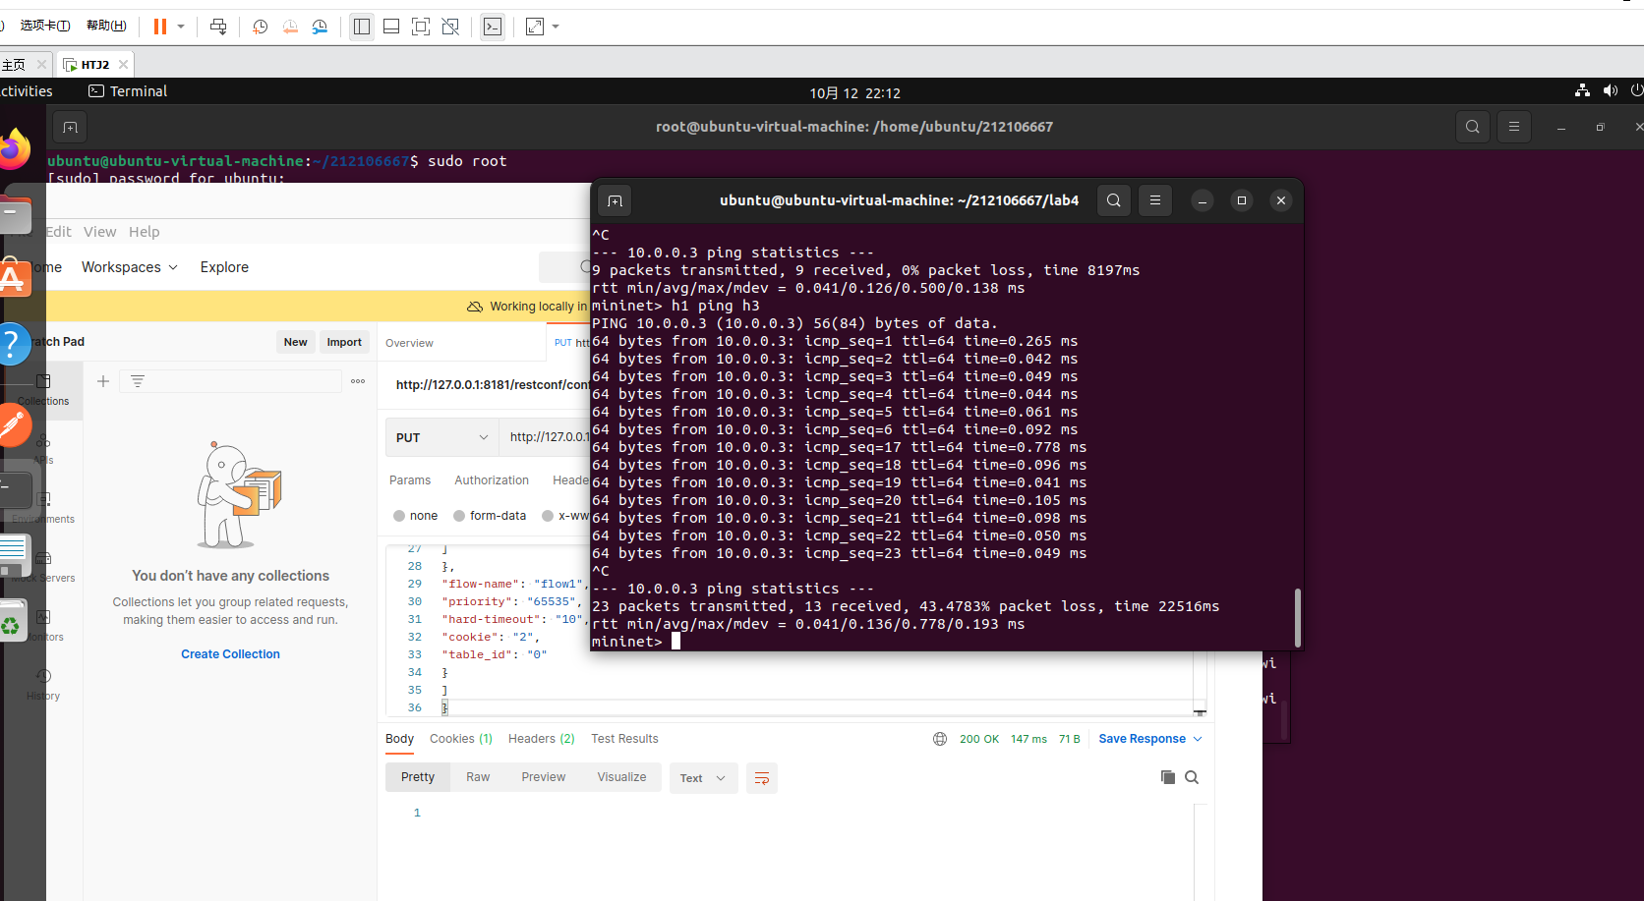Click the New button in Scratch Pad
Screen dimensions: 1644x901
(x=295, y=342)
